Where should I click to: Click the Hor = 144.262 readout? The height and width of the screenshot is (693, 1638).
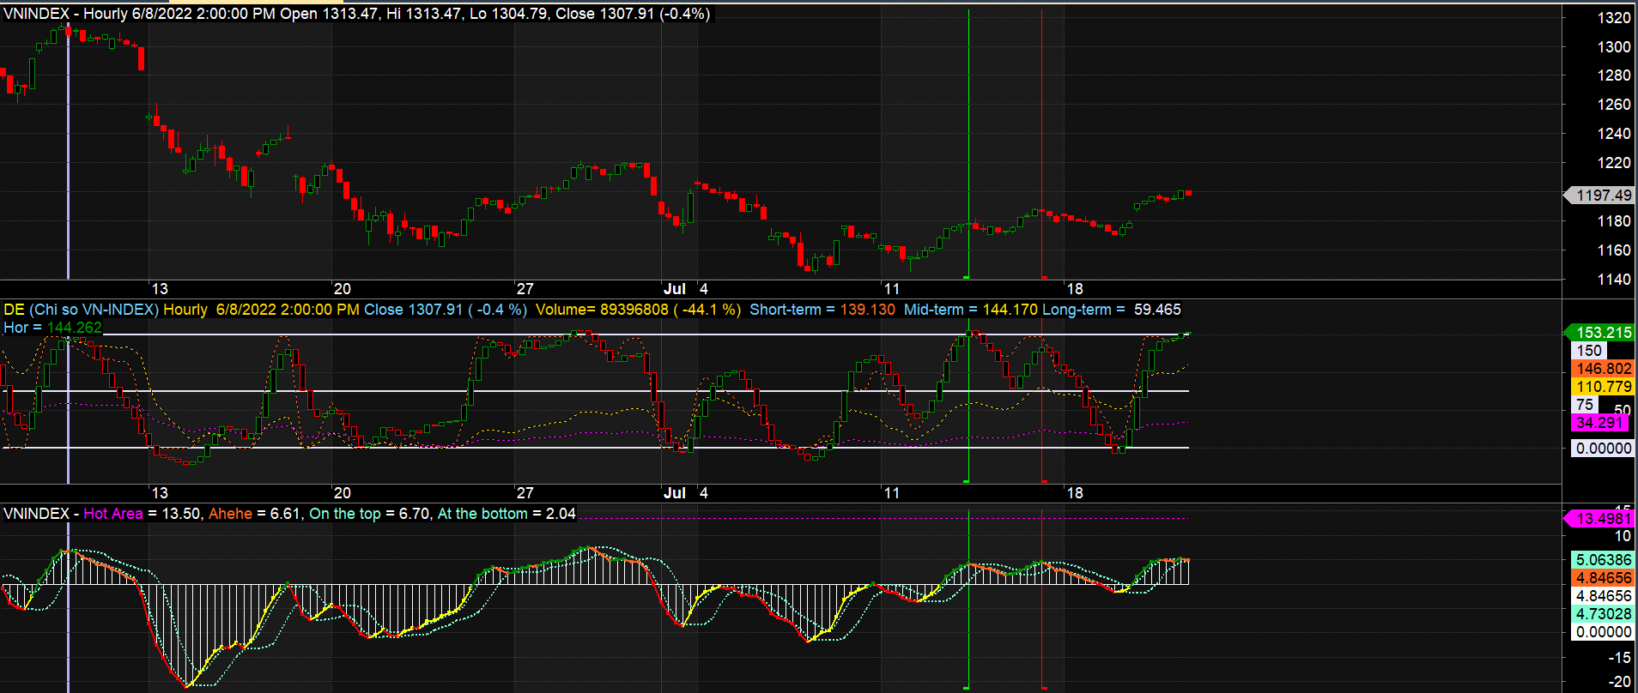pyautogui.click(x=52, y=328)
